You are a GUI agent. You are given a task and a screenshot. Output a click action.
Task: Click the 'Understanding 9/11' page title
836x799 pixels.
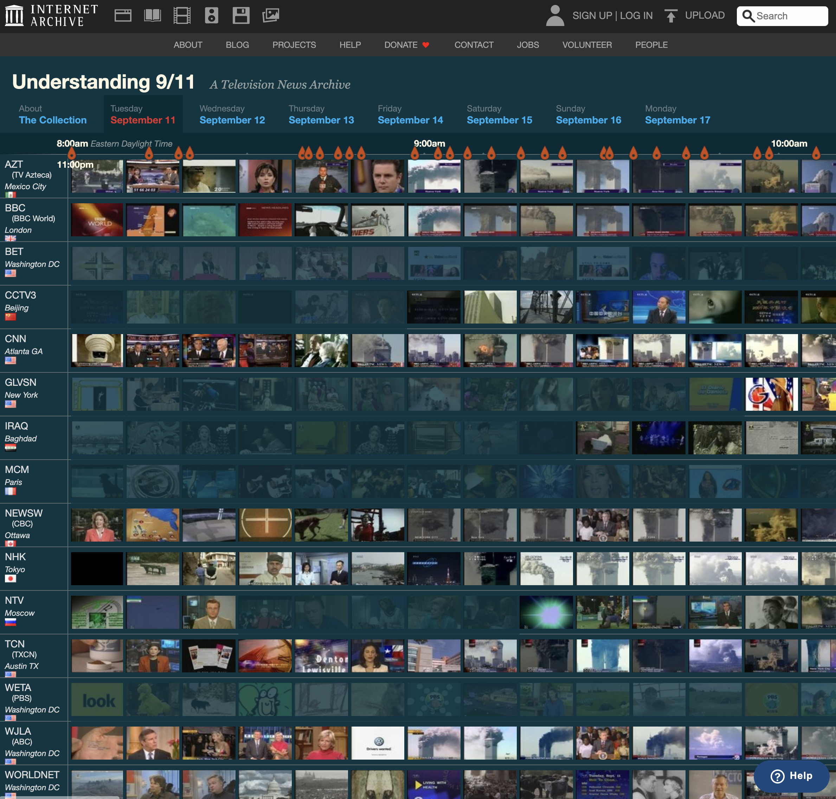point(103,82)
